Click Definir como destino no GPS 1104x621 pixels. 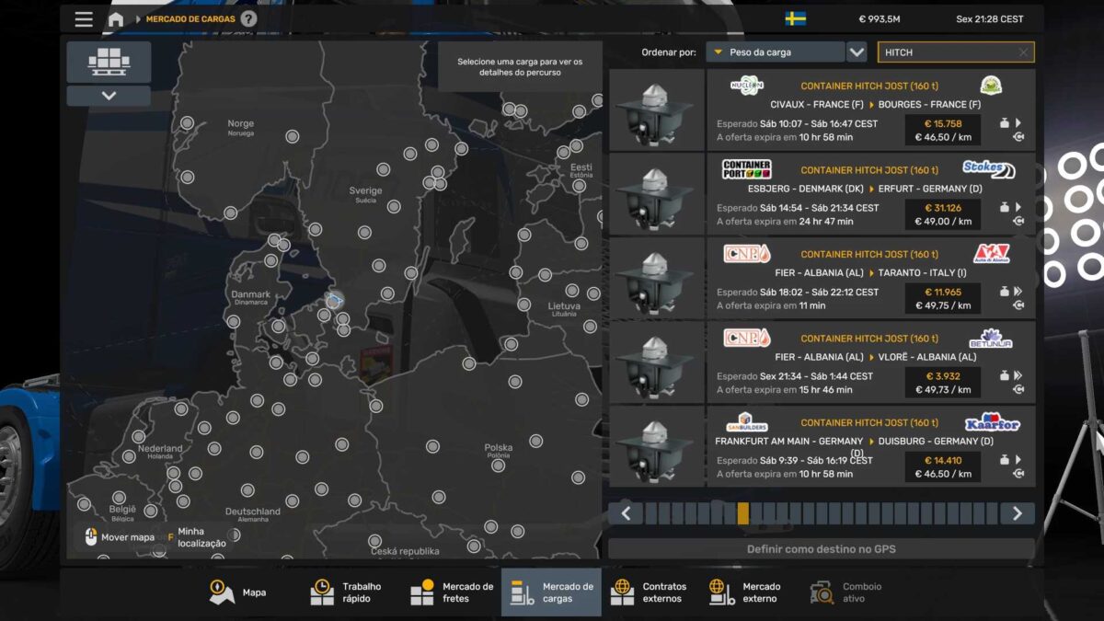coord(821,549)
